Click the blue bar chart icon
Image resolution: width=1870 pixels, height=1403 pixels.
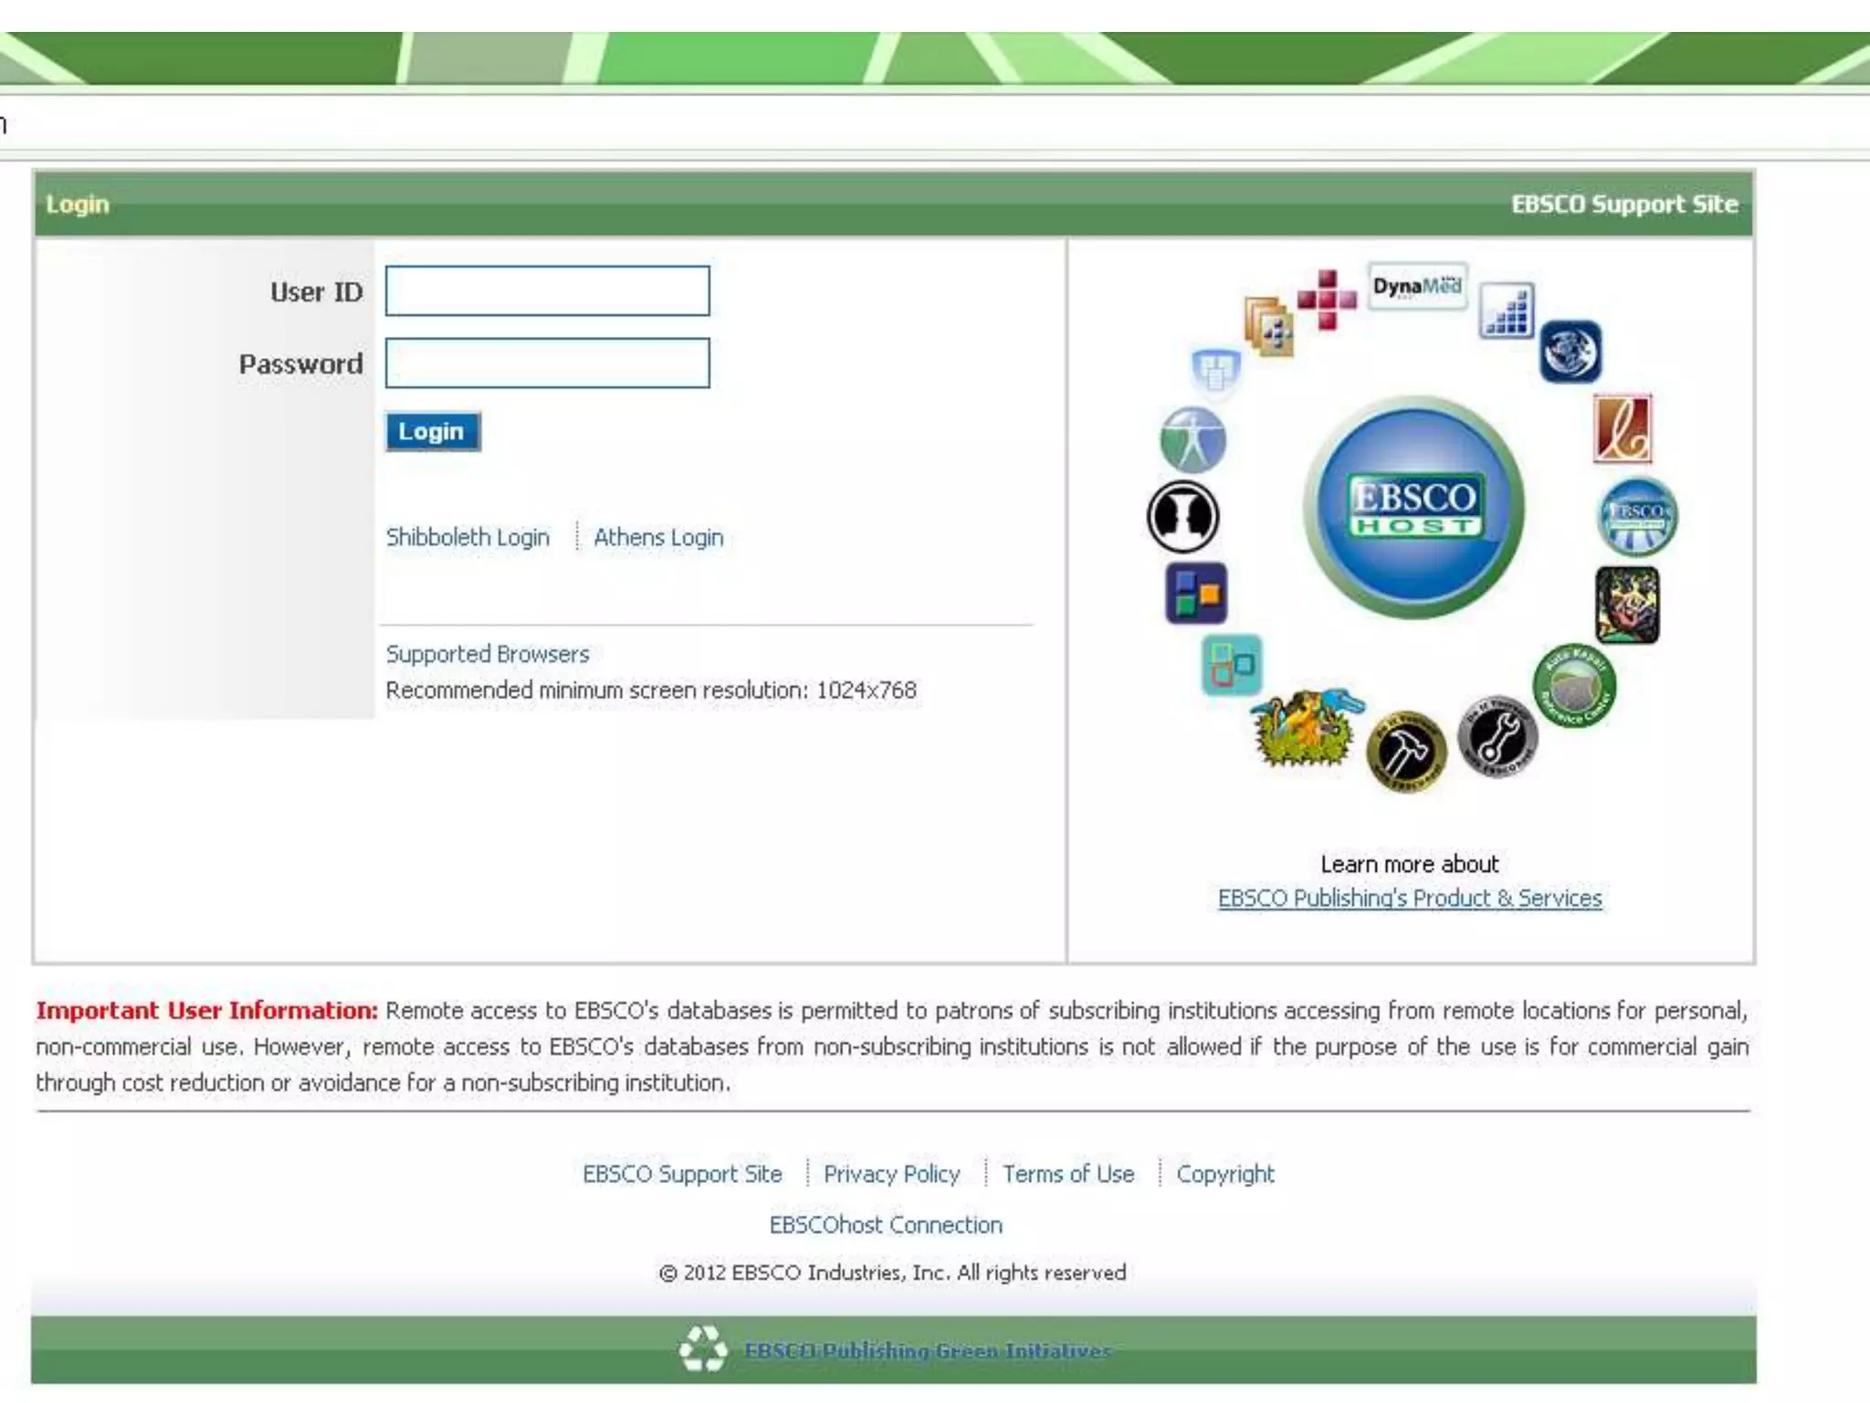[1507, 311]
